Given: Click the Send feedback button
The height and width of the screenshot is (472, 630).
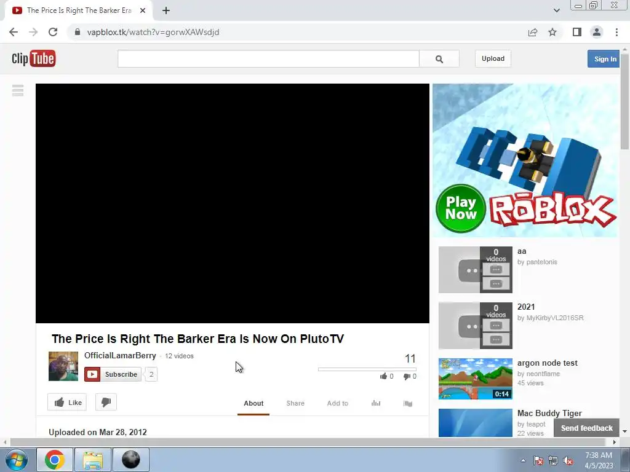Looking at the screenshot, I should click(586, 428).
